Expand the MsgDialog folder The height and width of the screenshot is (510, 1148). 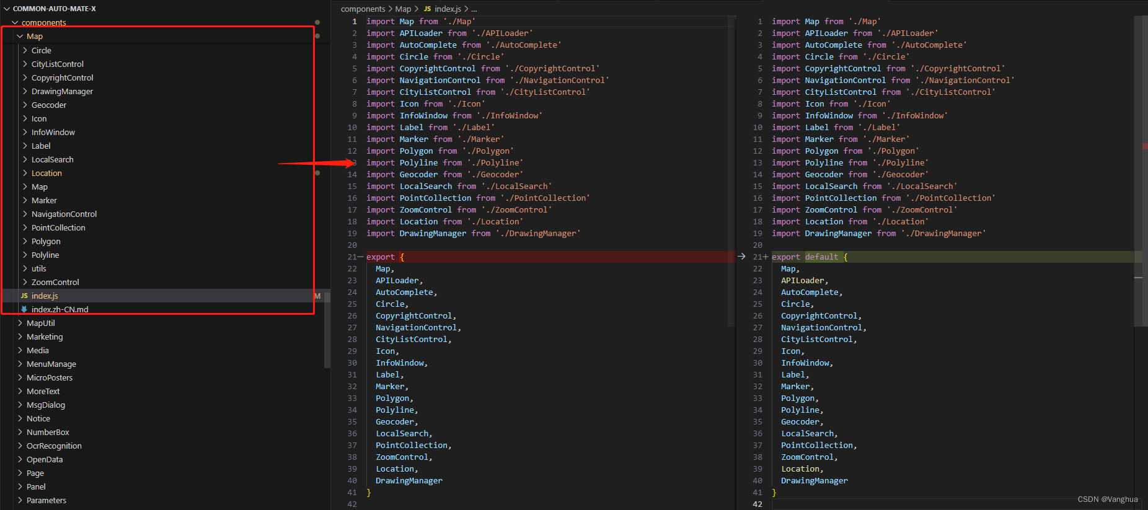[x=45, y=405]
